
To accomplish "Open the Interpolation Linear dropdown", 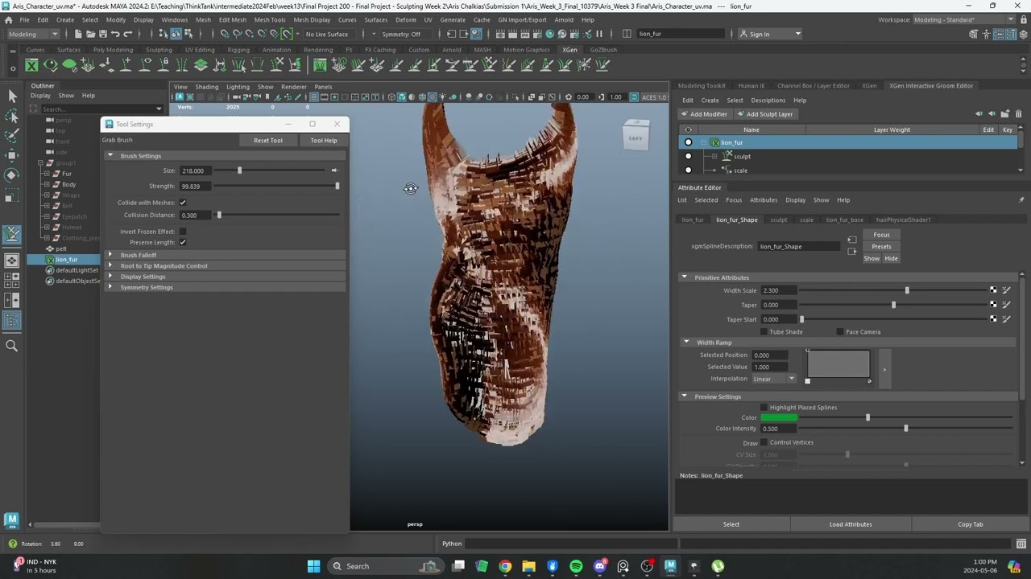I will 774,379.
